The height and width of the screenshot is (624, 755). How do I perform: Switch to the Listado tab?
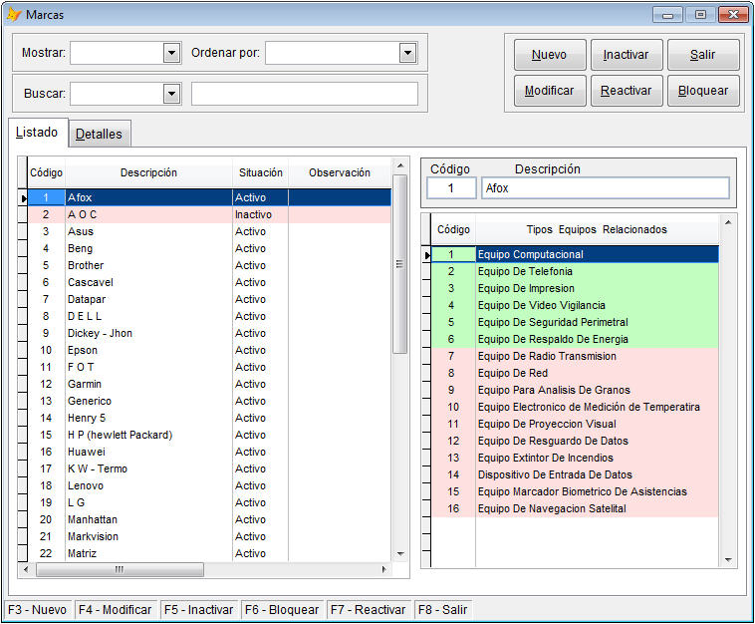(x=38, y=132)
